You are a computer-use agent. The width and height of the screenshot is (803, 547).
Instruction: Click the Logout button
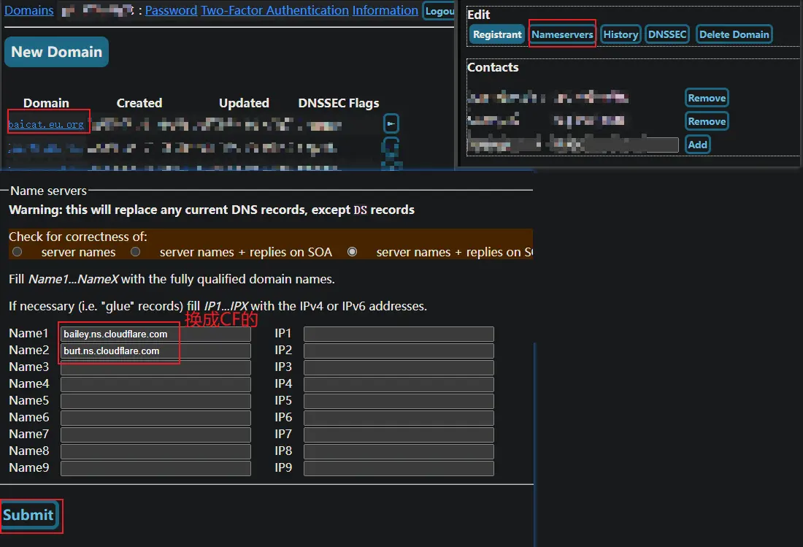(x=439, y=11)
